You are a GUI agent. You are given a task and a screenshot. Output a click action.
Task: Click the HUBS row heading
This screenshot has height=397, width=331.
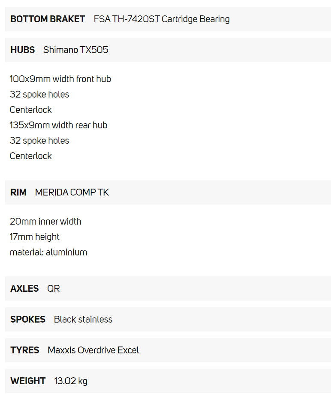(22, 50)
